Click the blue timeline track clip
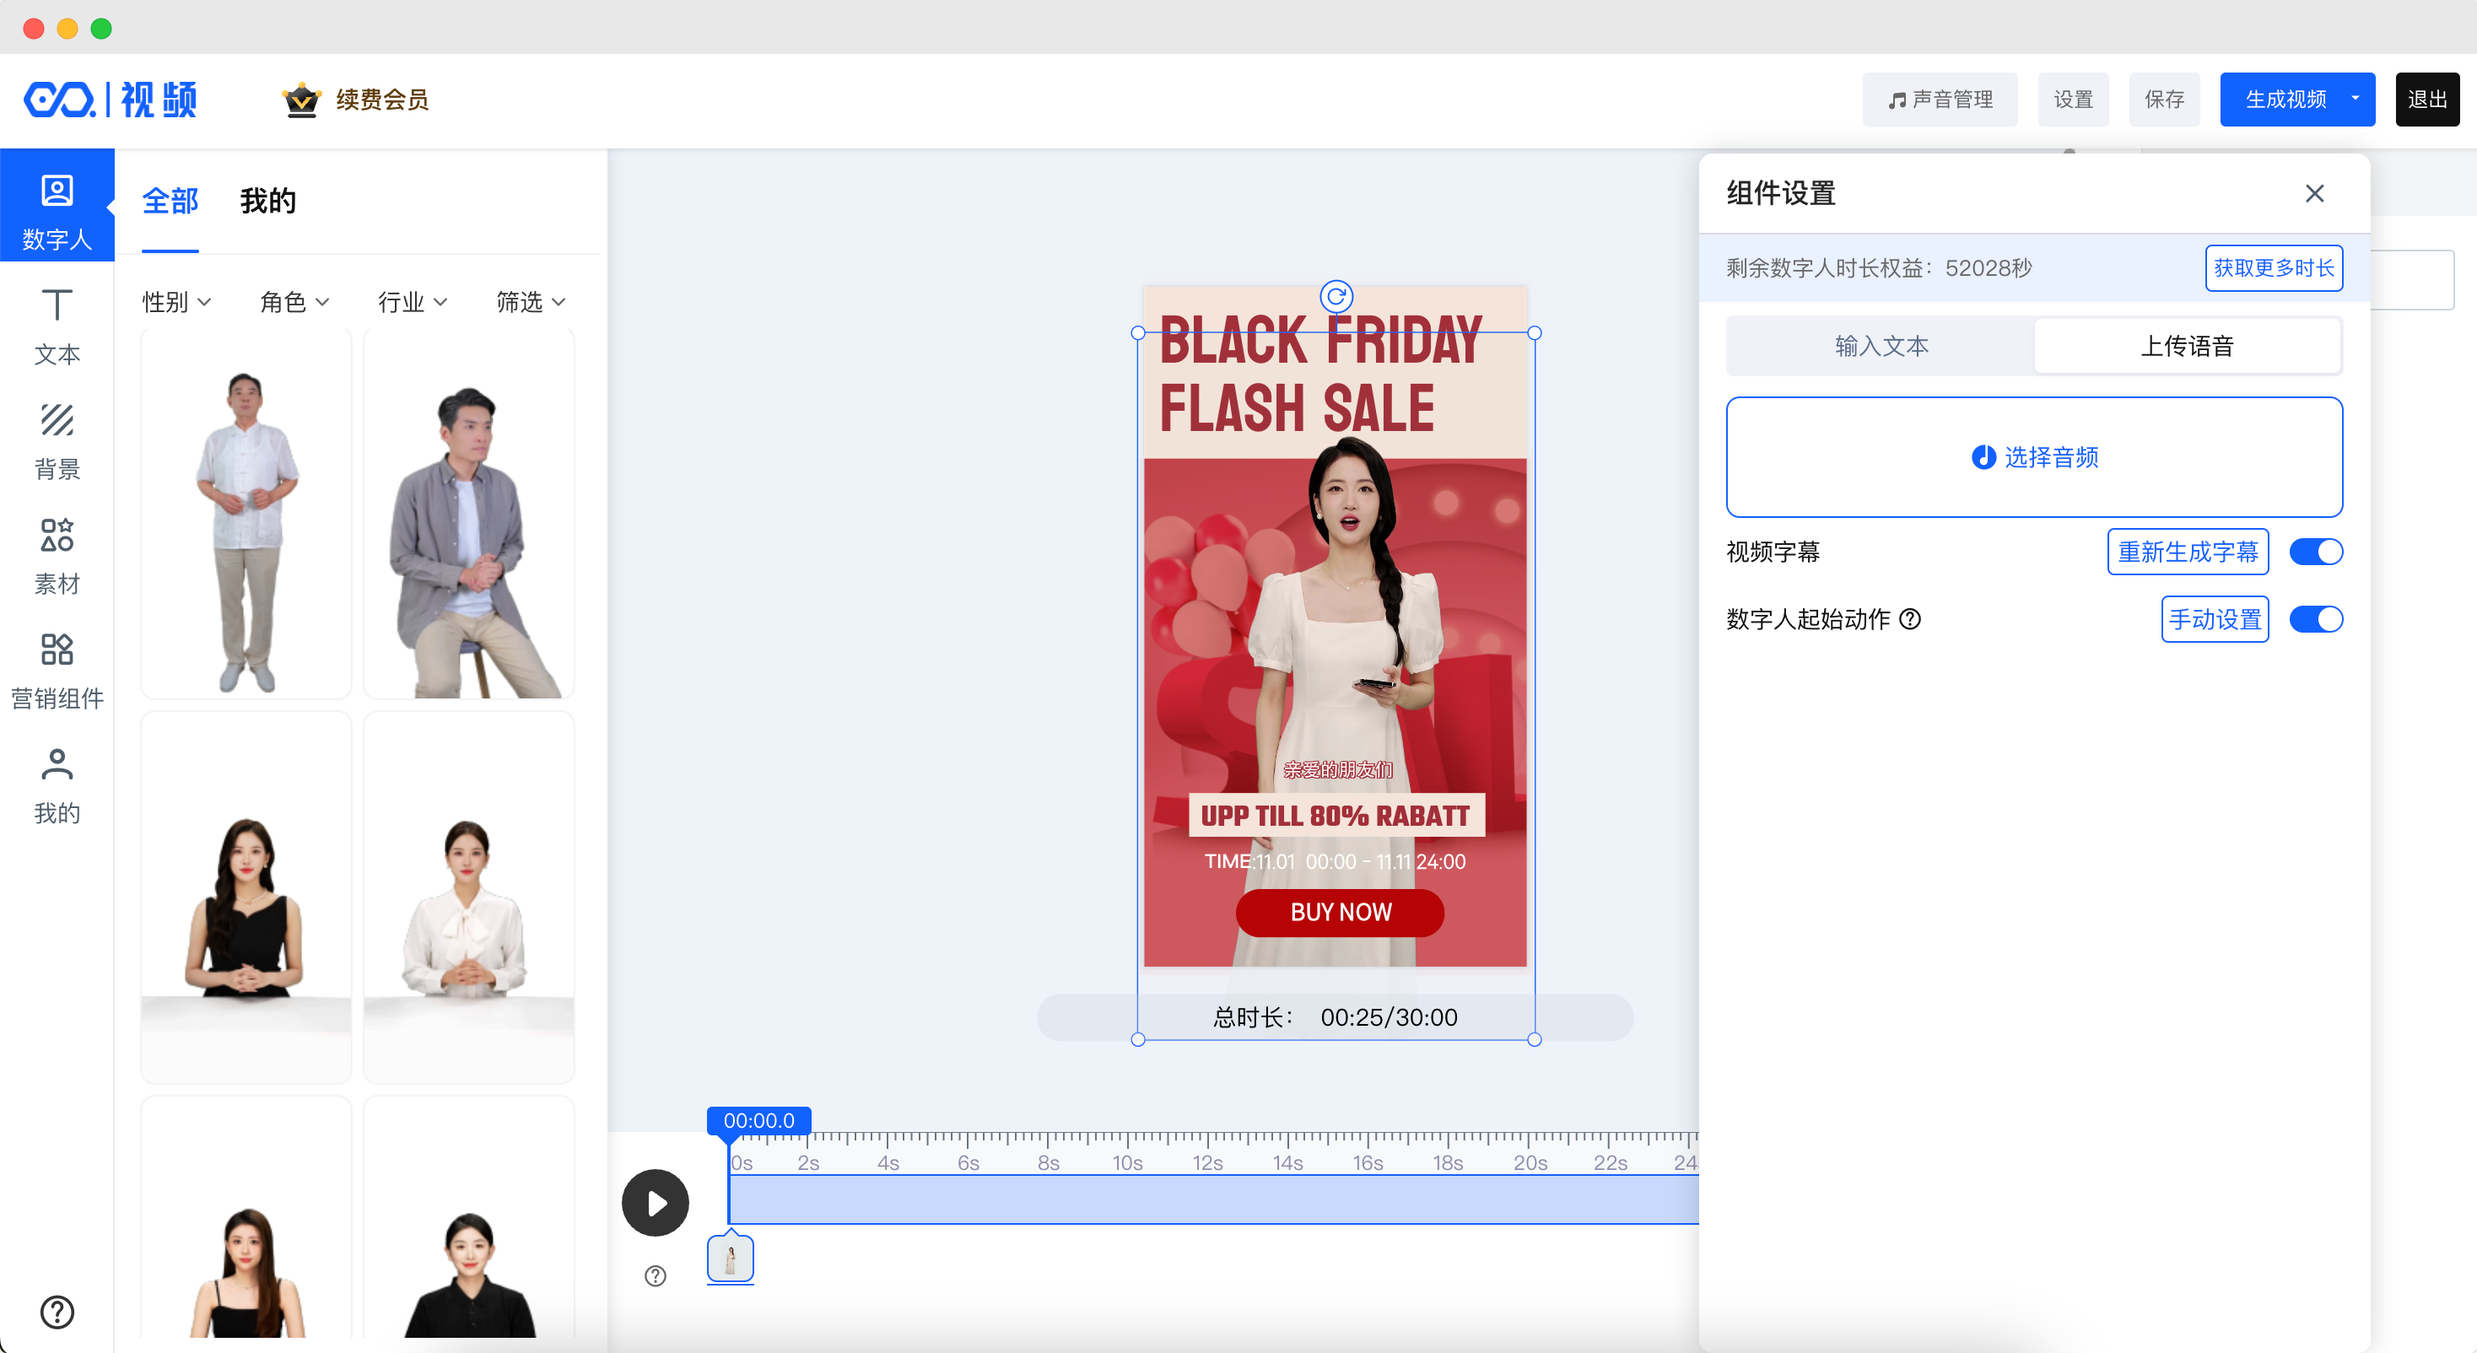Viewport: 2477px width, 1353px height. click(1213, 1199)
